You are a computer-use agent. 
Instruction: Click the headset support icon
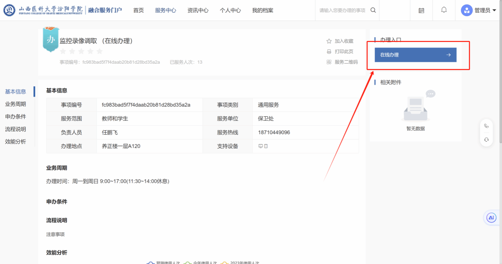(487, 140)
